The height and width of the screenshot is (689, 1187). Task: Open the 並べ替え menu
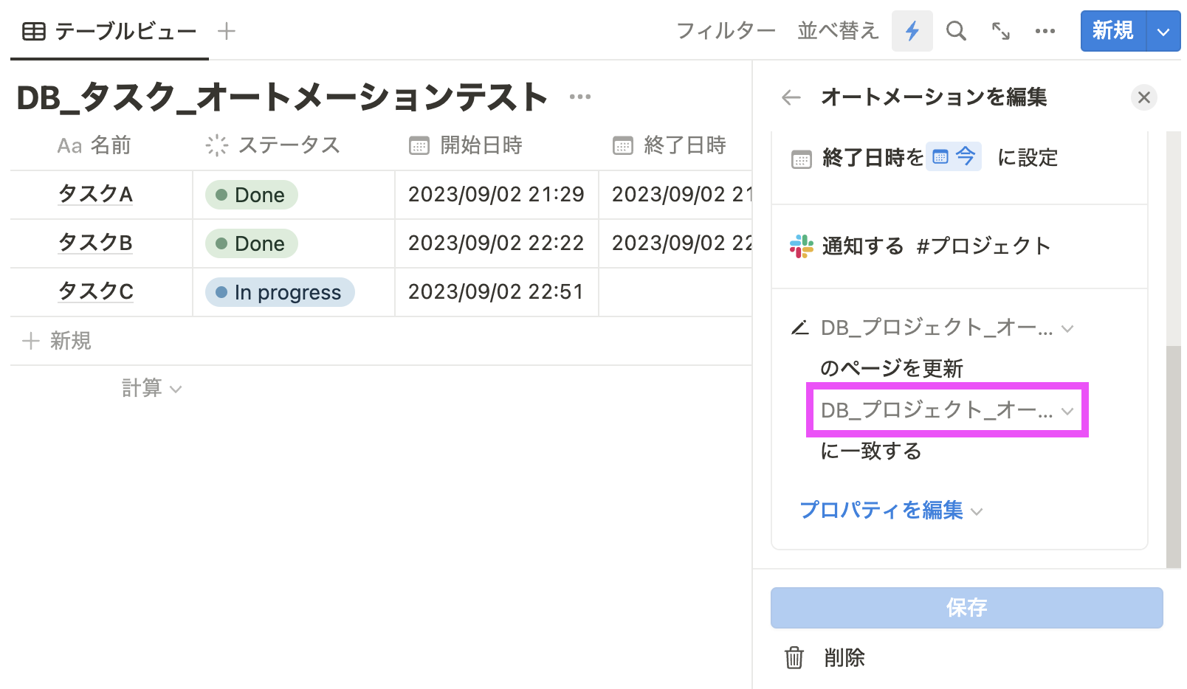coord(838,31)
